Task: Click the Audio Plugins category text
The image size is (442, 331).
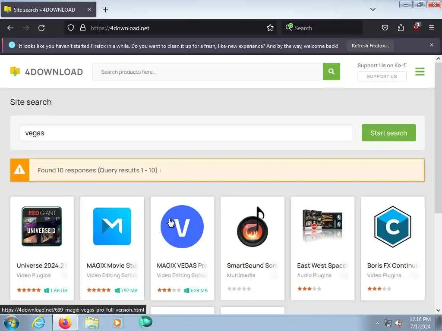Action: (x=314, y=275)
